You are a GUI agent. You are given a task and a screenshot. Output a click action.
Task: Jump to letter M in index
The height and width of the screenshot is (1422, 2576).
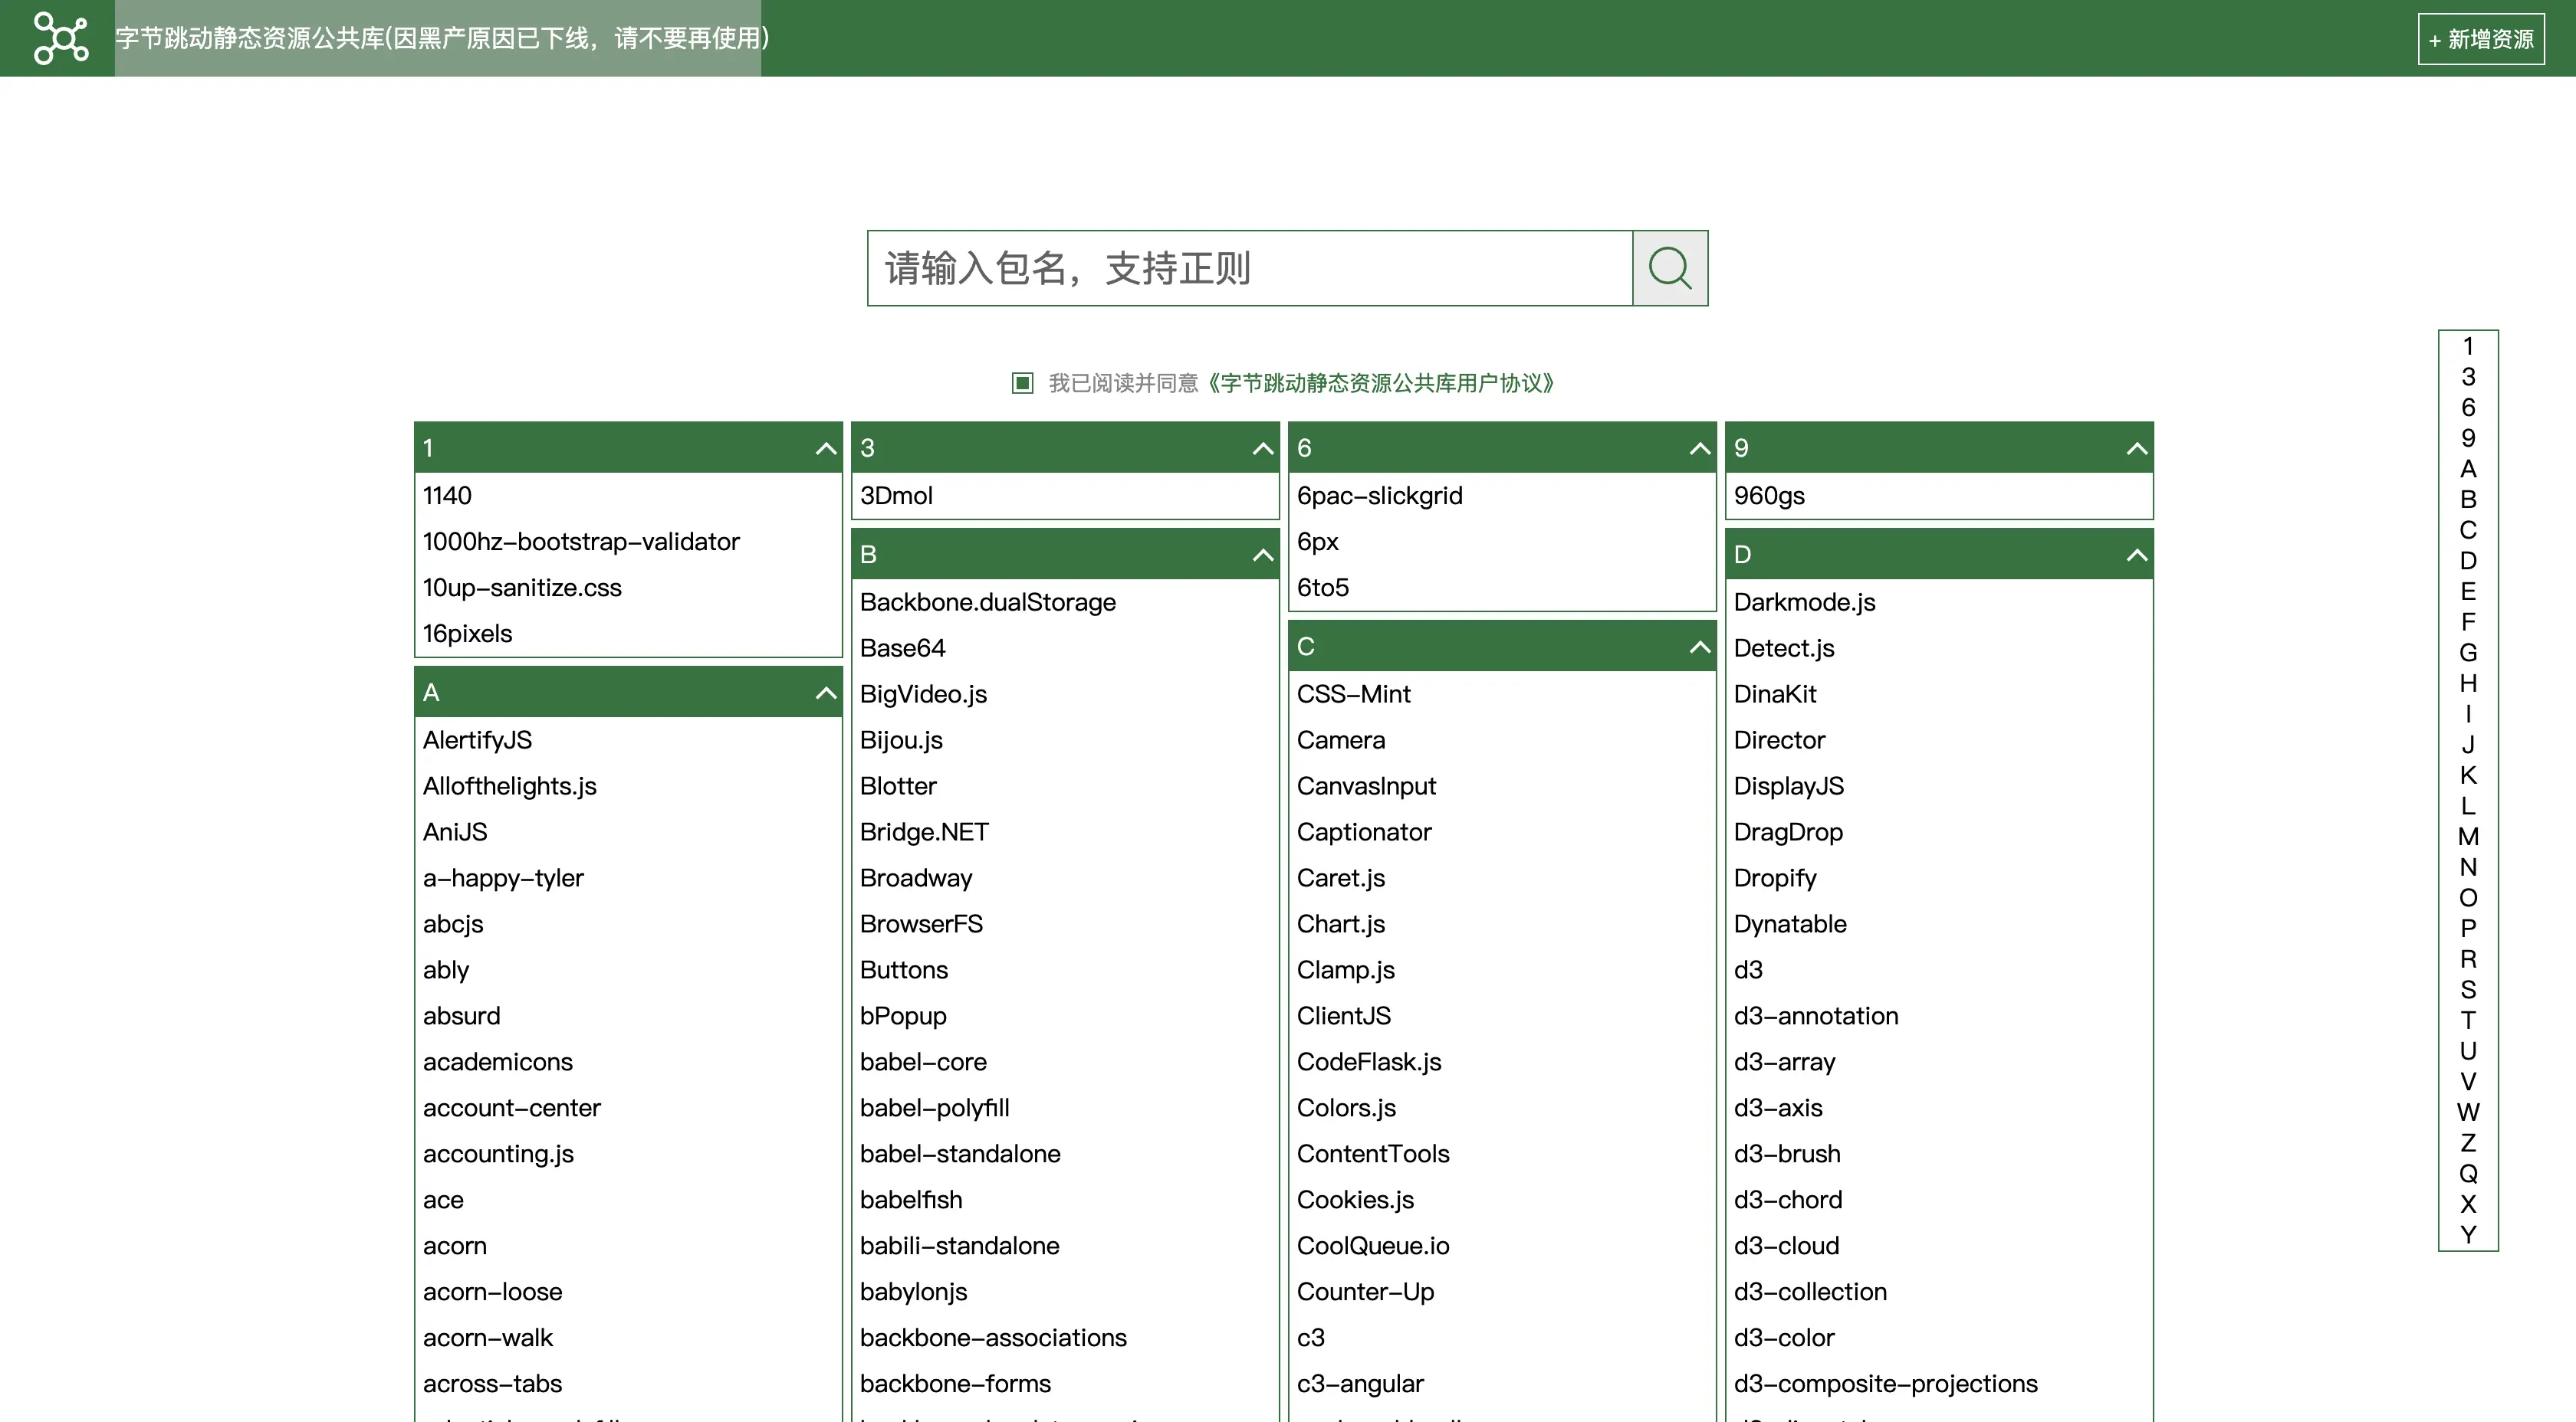tap(2467, 837)
